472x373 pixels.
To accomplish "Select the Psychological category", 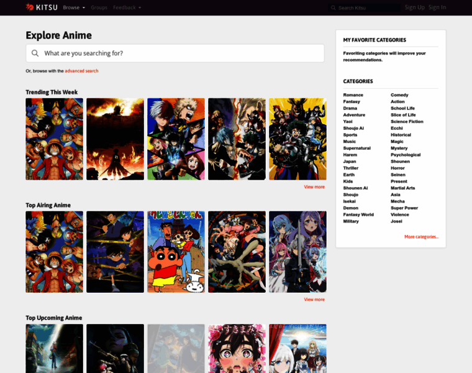I will point(406,155).
